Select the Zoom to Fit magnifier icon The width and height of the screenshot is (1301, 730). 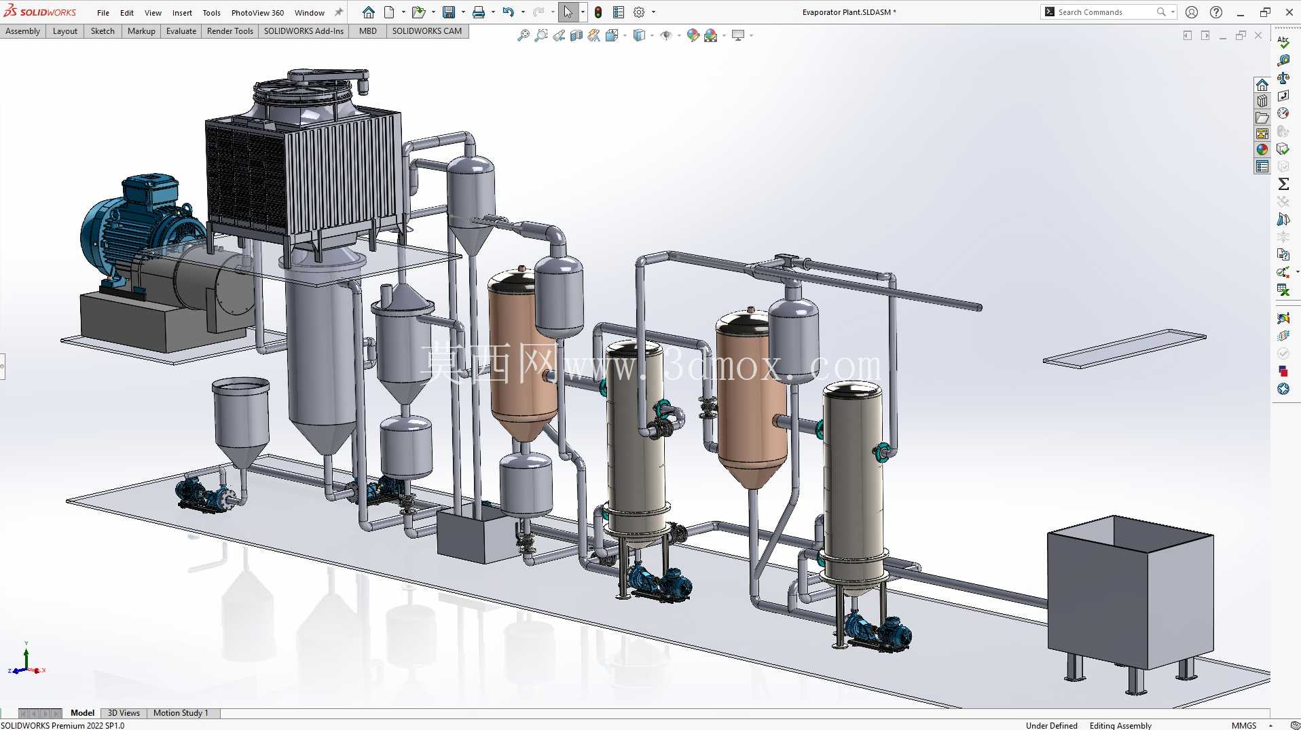point(524,35)
